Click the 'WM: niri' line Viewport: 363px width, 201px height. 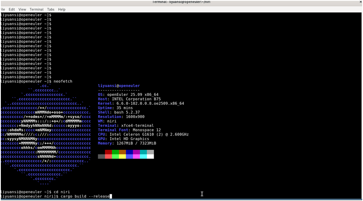point(107,121)
